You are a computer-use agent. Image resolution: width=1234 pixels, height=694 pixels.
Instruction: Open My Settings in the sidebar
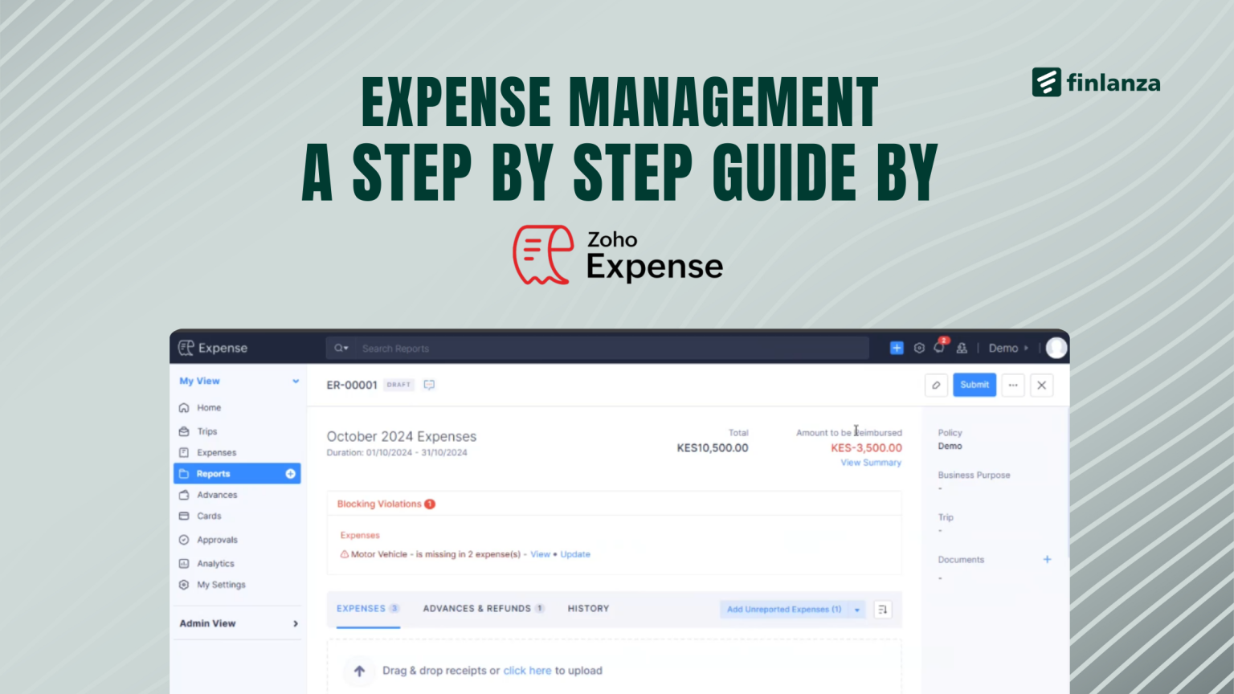(220, 585)
